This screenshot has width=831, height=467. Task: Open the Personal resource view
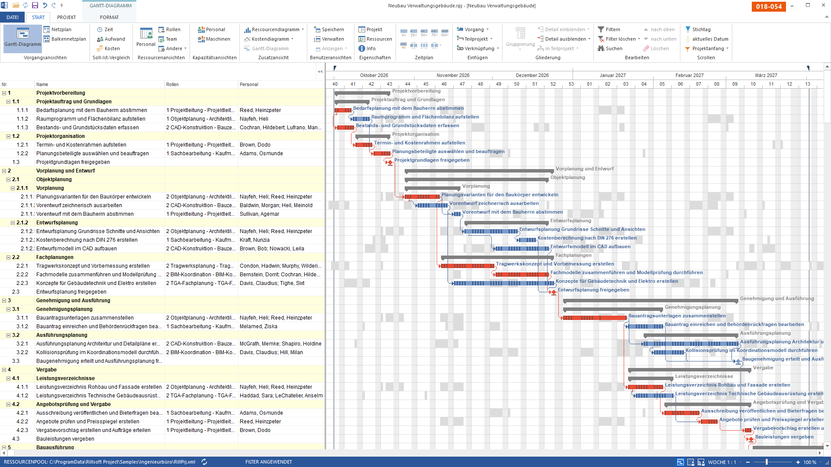146,37
